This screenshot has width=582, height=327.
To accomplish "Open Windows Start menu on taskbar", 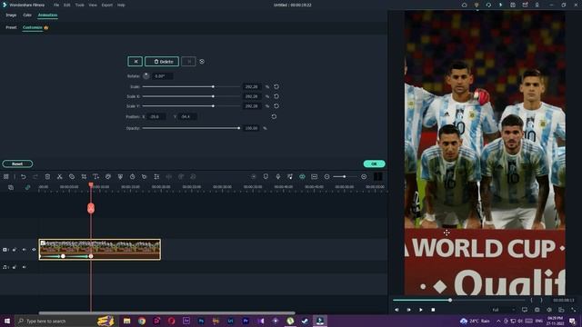I will [7, 321].
